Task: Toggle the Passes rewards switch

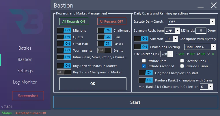Action: 105,44
